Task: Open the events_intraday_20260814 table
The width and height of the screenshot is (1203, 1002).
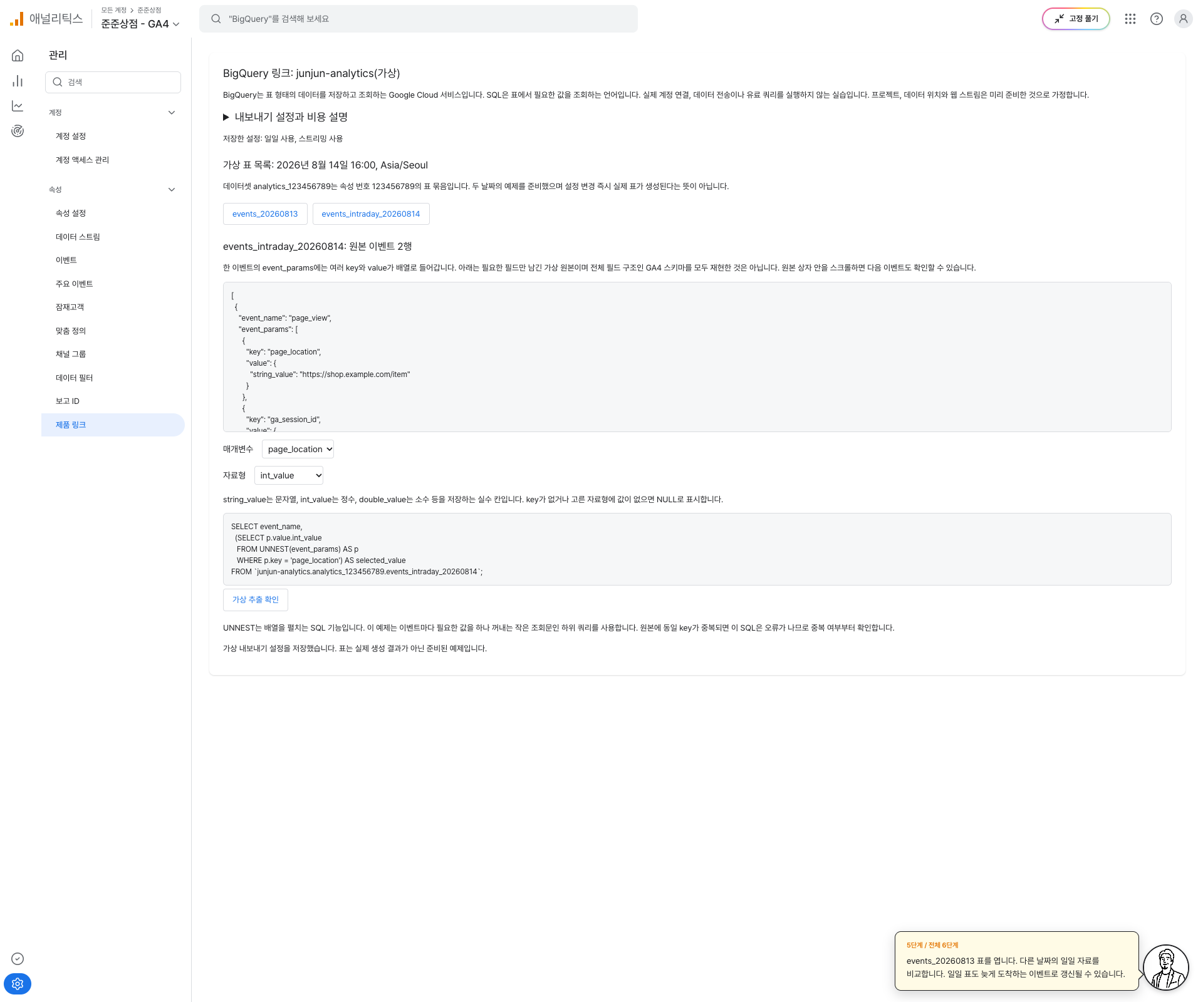Action: 371,214
